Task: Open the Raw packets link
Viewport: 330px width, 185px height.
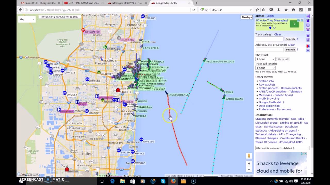Action: [267, 85]
